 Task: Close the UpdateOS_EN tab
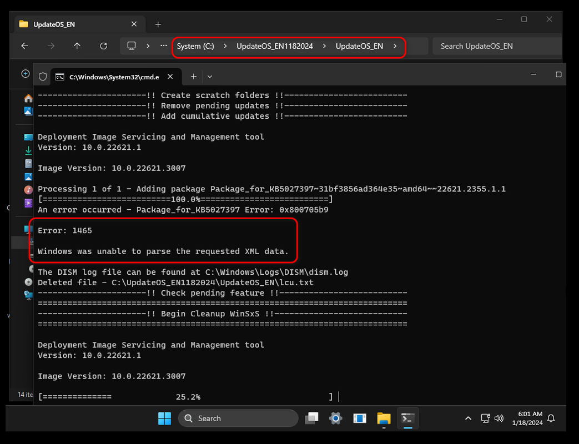pos(134,24)
